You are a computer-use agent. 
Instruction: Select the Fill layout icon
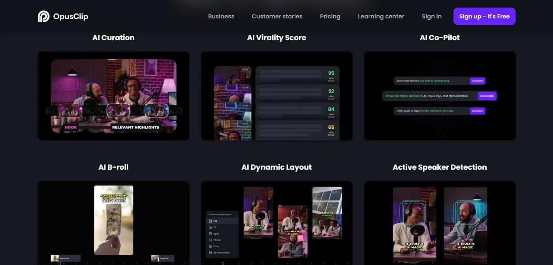coord(210,221)
